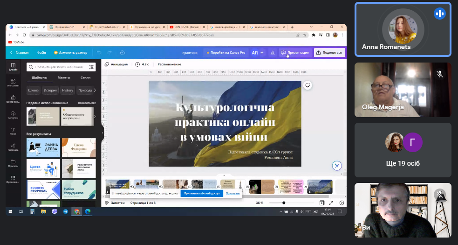Switch to the JUN UMBU YouTube browser tab
The image size is (458, 245).
coord(187,27)
